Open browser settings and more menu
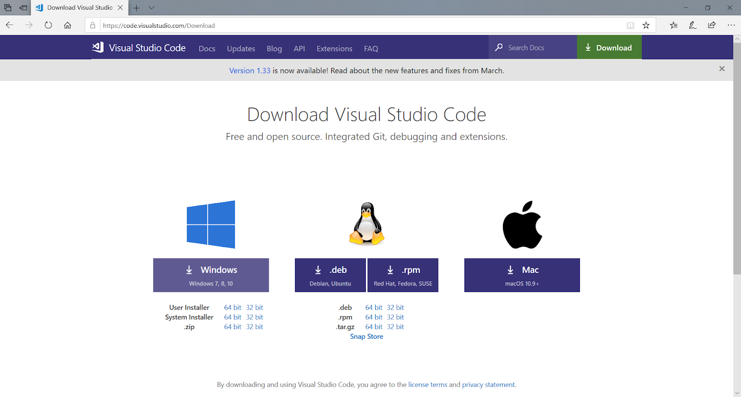 (731, 25)
